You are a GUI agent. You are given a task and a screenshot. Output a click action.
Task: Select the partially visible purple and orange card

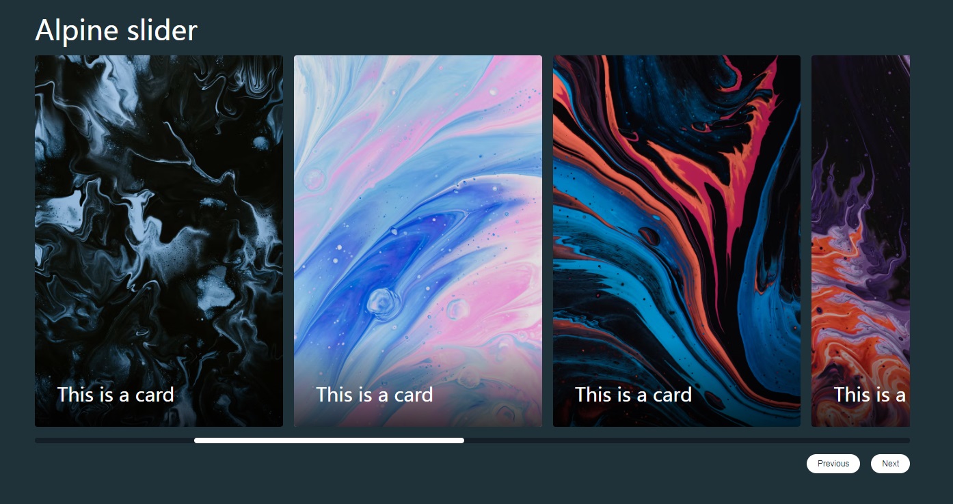(x=861, y=241)
